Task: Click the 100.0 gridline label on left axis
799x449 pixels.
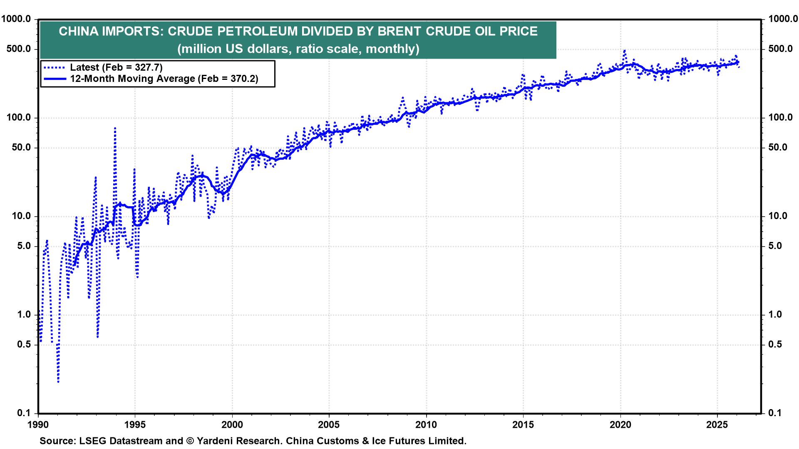Action: [19, 118]
